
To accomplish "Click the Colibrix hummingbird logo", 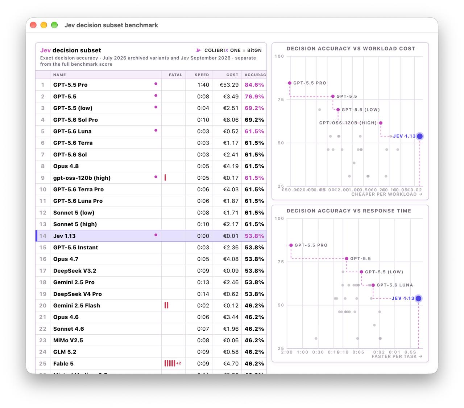I will [x=198, y=50].
